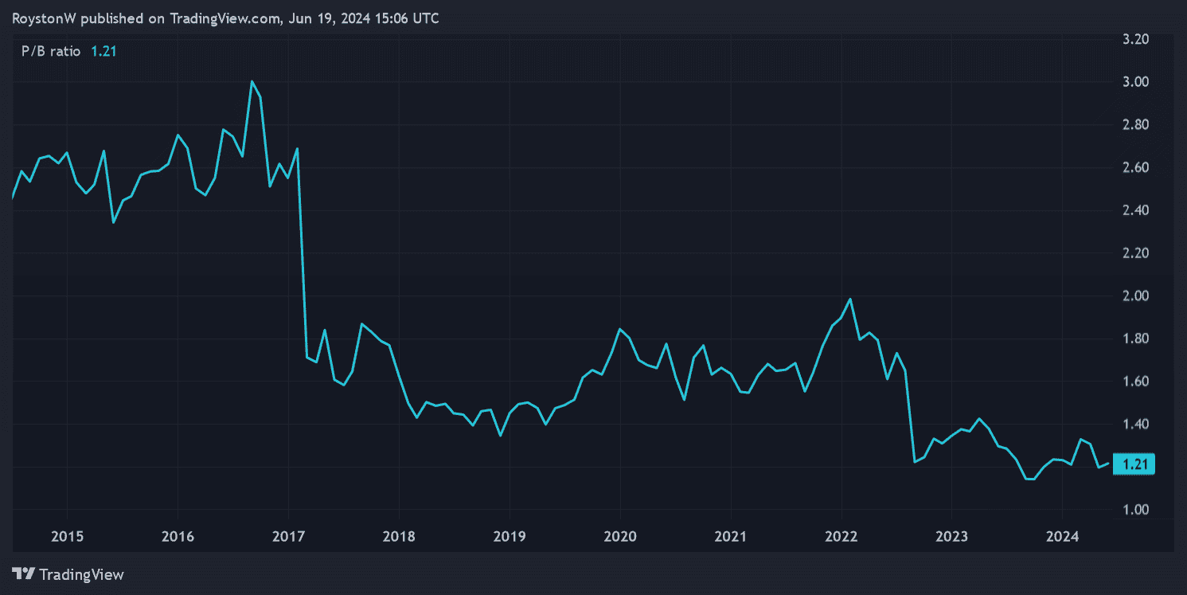Click the line's early-2022 peak near 2.00

850,299
